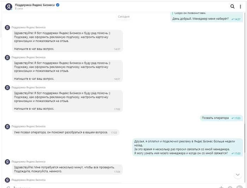This screenshot has height=188, width=247.
Task: Click the read checkmarks on "Позвать оператора" message
Action: coord(232,118)
